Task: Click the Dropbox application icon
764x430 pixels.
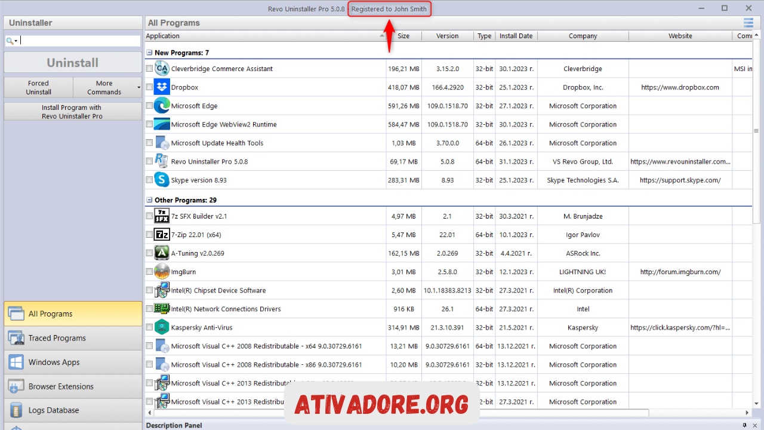Action: (x=162, y=87)
